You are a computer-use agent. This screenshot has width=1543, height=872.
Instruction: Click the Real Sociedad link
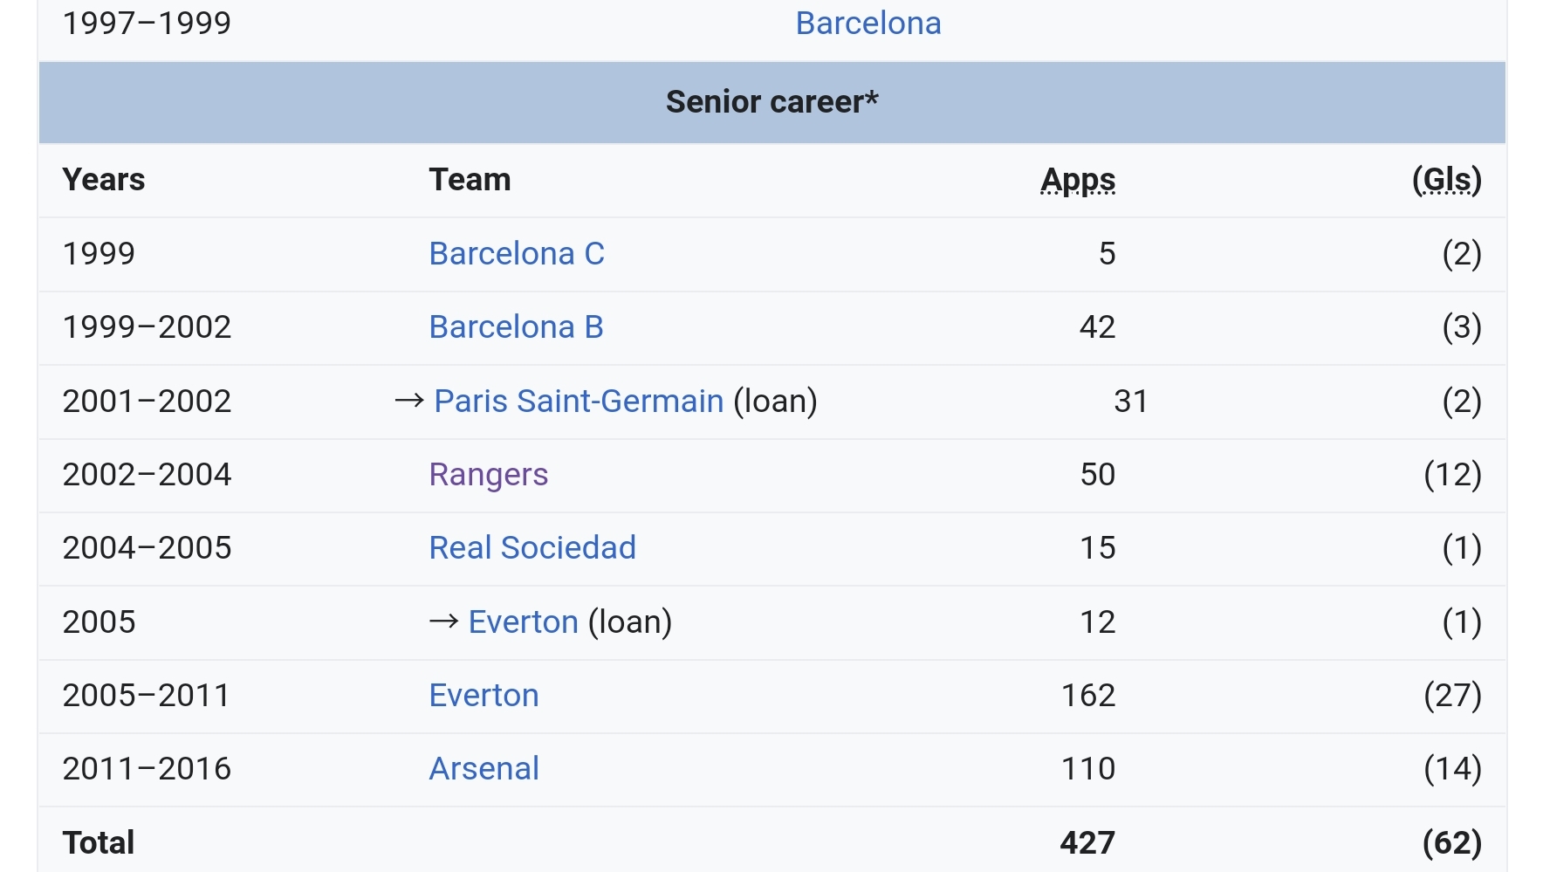531,548
